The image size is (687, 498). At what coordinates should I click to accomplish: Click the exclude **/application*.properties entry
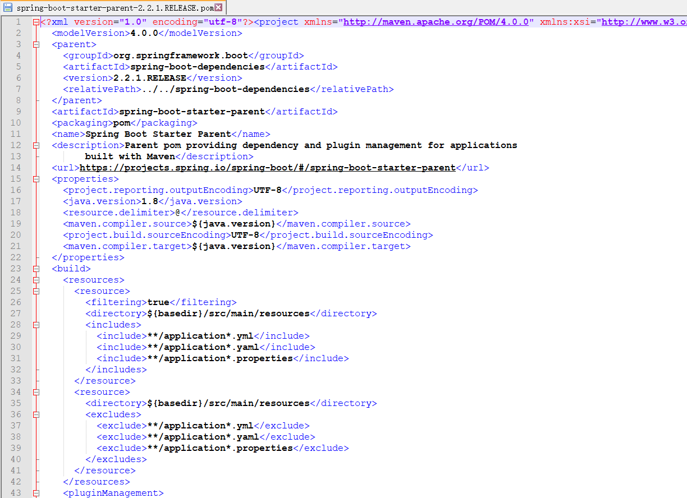pos(223,448)
